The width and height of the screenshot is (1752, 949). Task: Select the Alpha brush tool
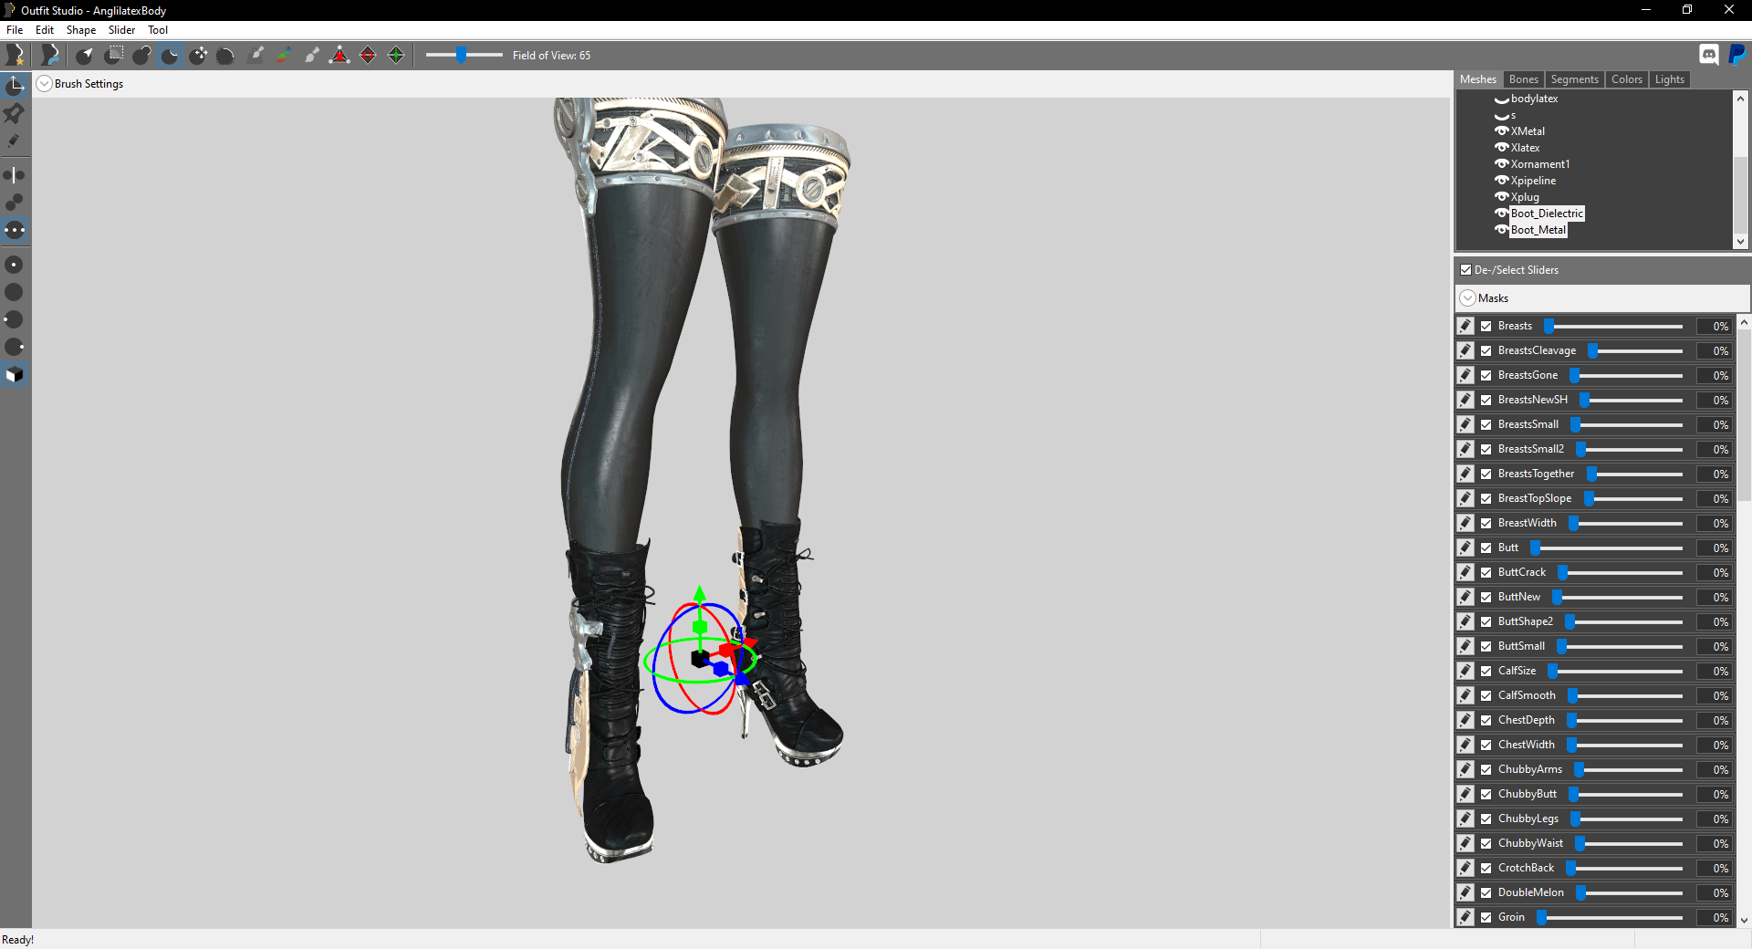point(312,56)
